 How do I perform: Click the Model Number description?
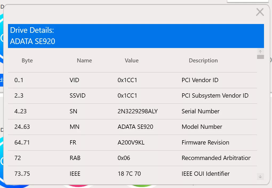click(202, 127)
